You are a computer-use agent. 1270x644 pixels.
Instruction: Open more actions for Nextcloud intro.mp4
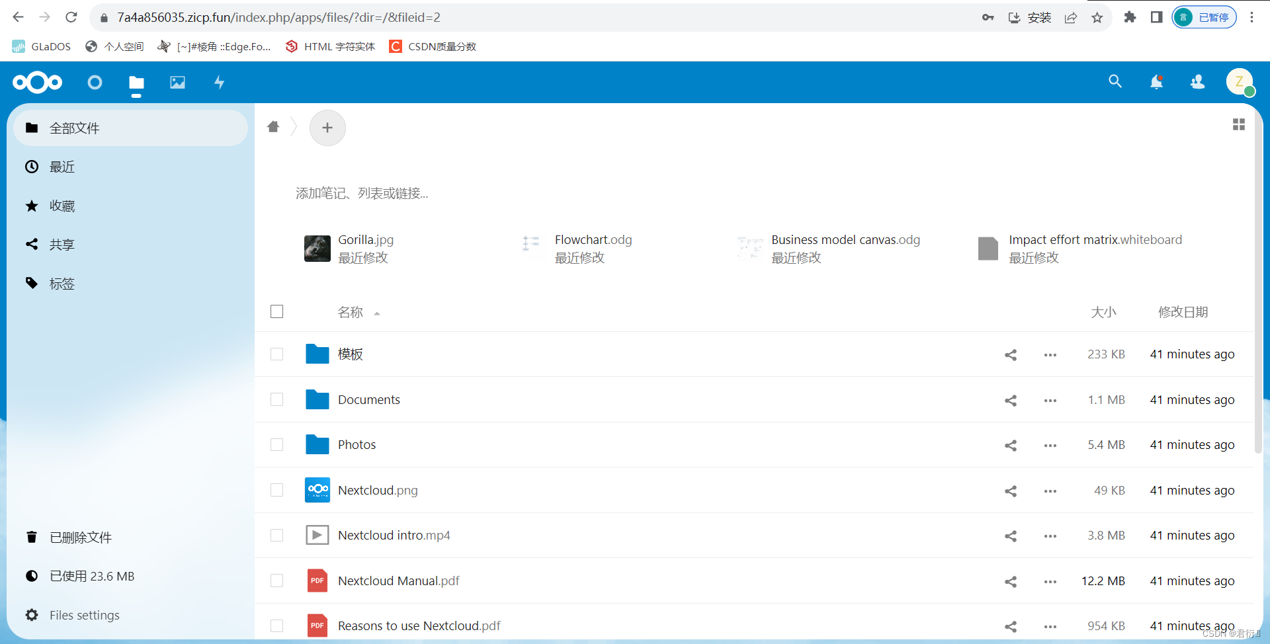pos(1050,536)
